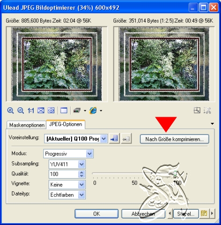
Task: Switch to the Maskenoptionen tab
Action: tap(27, 125)
